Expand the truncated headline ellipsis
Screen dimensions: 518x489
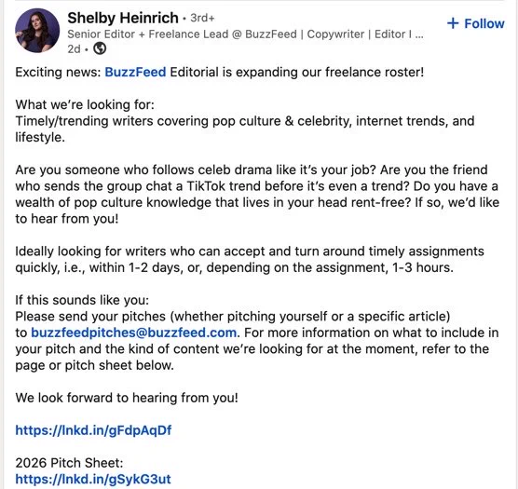(418, 34)
